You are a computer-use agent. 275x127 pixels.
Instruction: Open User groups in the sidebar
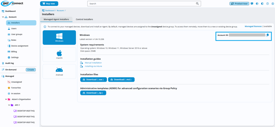tap(17, 34)
